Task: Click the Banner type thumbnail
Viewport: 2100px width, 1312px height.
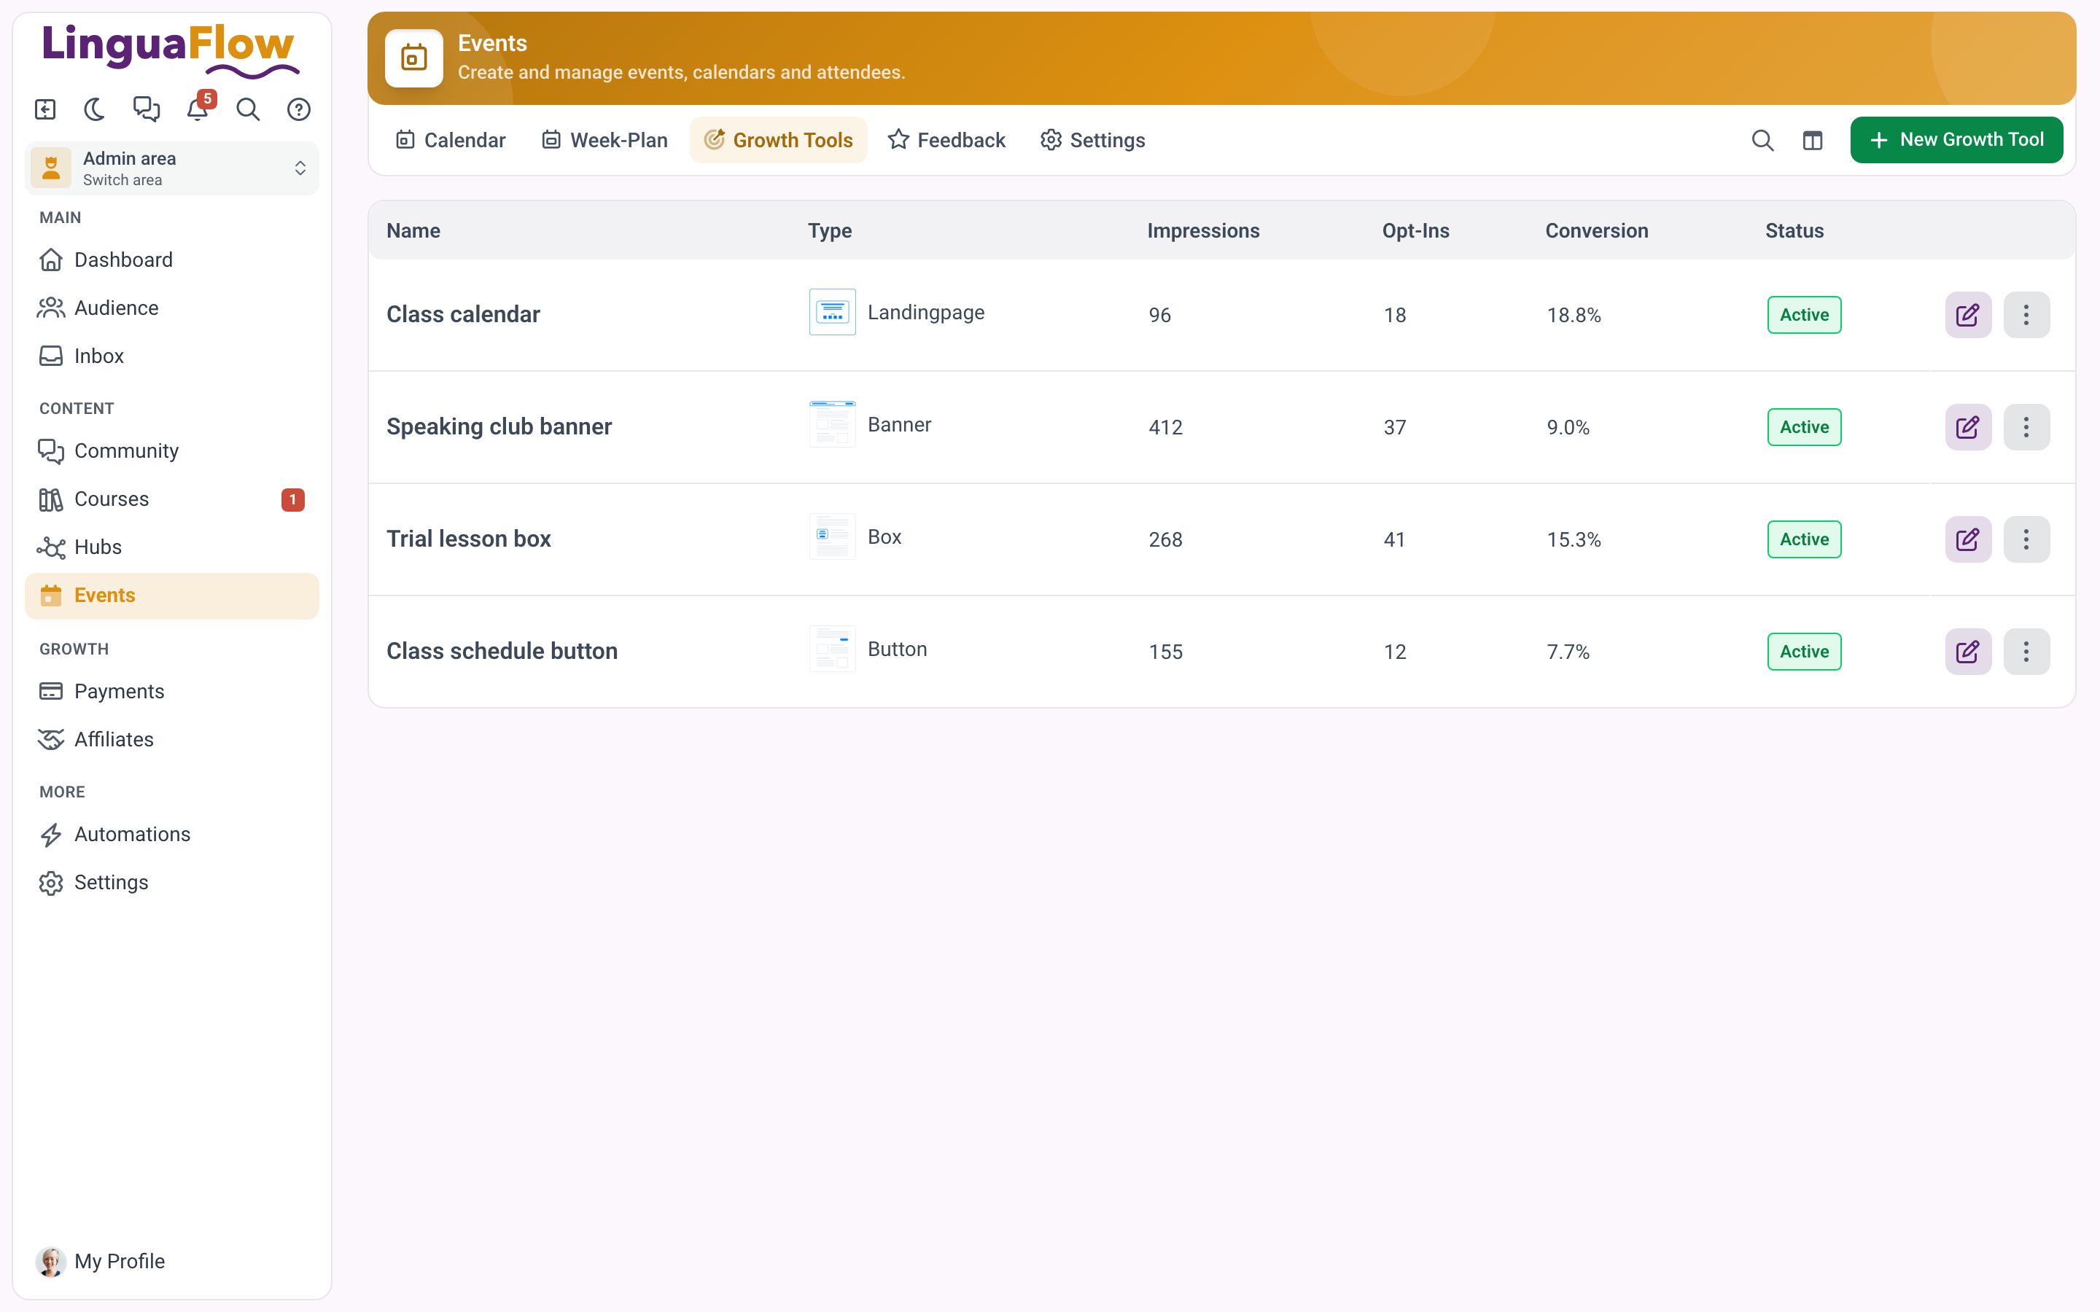Action: [x=832, y=424]
